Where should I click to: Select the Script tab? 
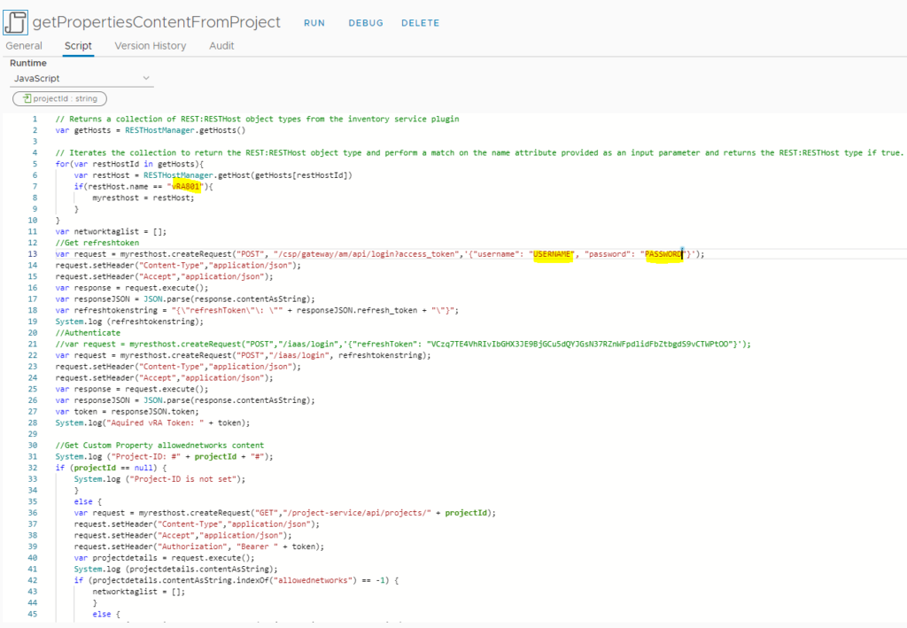[x=78, y=45]
